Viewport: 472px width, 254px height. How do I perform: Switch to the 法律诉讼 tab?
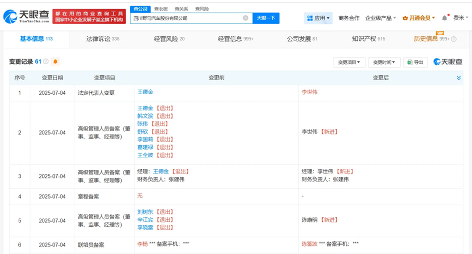[102, 39]
